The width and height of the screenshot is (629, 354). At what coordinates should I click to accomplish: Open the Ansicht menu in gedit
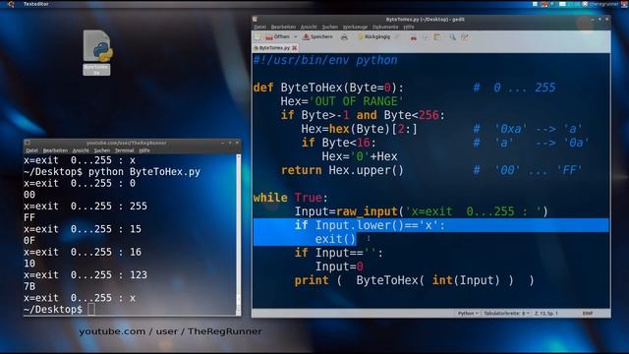pyautogui.click(x=309, y=27)
